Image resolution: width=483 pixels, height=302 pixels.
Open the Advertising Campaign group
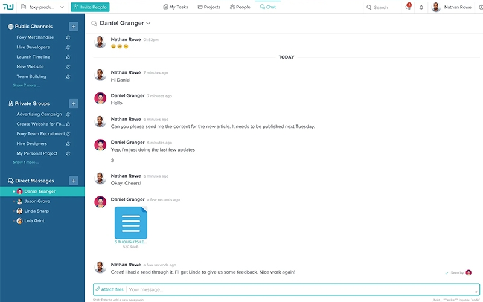click(x=39, y=114)
